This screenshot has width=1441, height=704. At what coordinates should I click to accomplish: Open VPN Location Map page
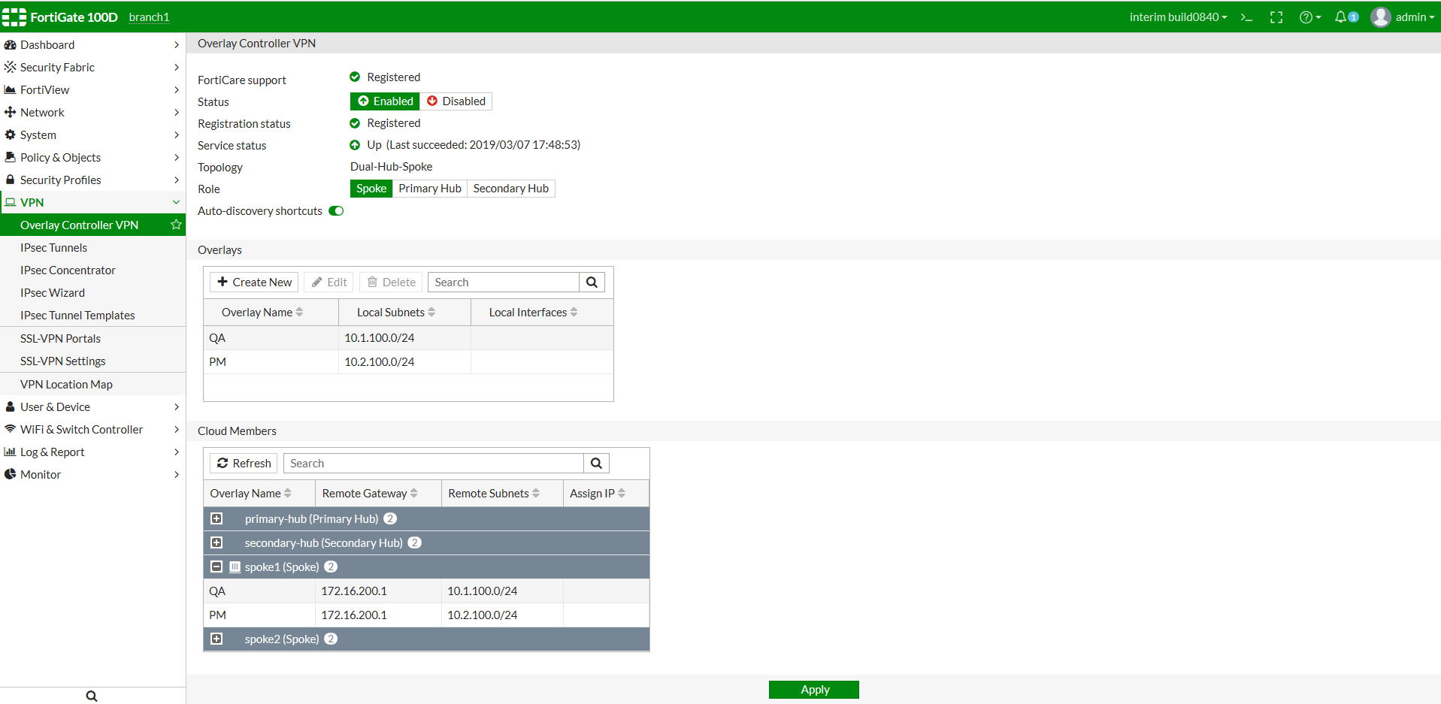[66, 385]
